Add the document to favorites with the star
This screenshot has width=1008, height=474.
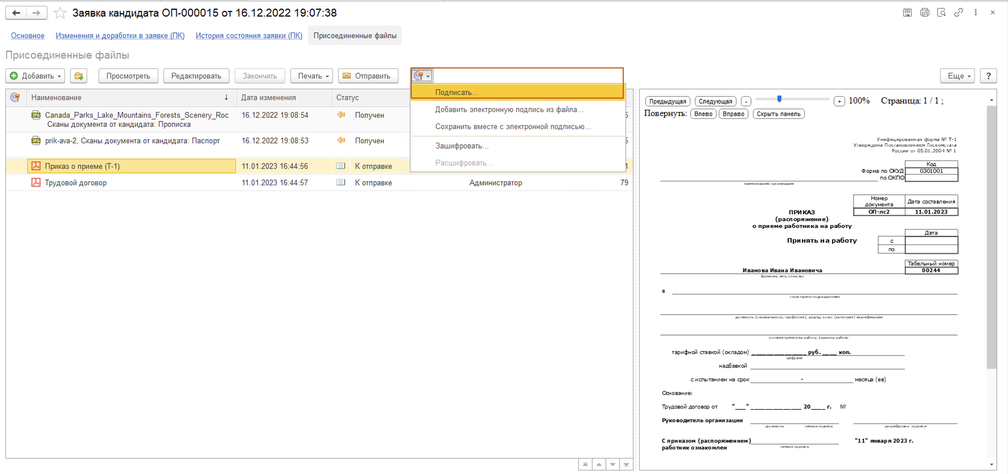click(x=60, y=13)
